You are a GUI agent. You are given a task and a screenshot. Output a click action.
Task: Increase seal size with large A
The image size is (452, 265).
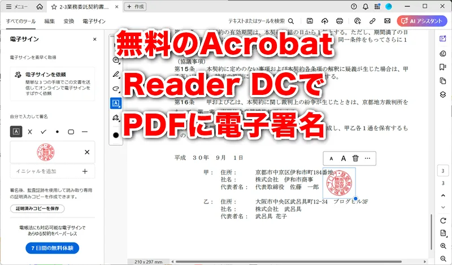point(344,158)
